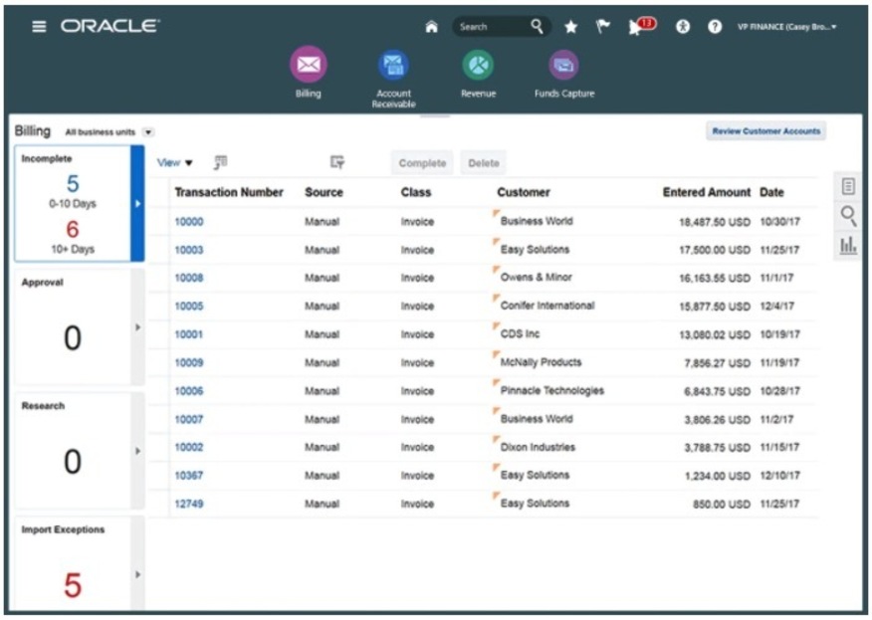Expand the Import Exceptions infotile arrow
The width and height of the screenshot is (872, 620).
click(x=137, y=574)
